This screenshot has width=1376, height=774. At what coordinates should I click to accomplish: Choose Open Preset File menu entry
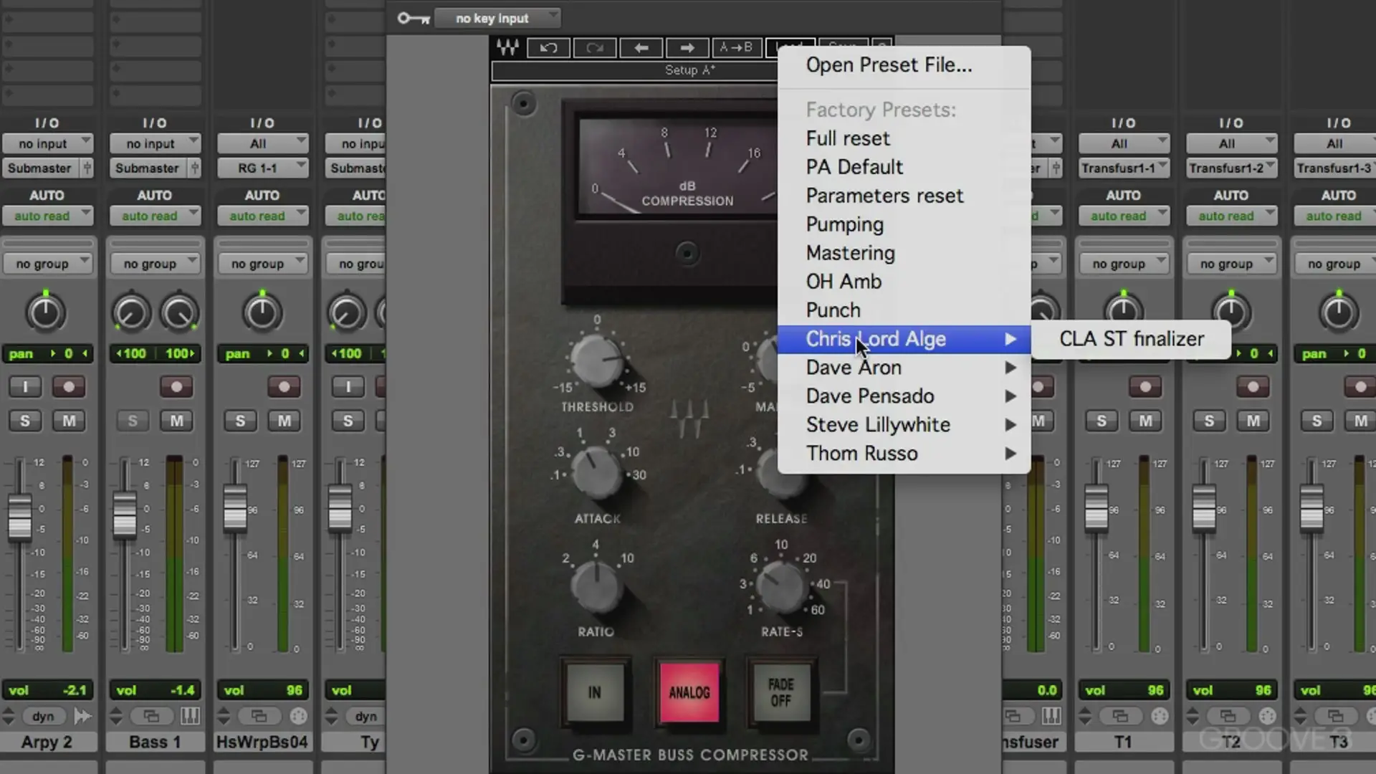pyautogui.click(x=904, y=65)
